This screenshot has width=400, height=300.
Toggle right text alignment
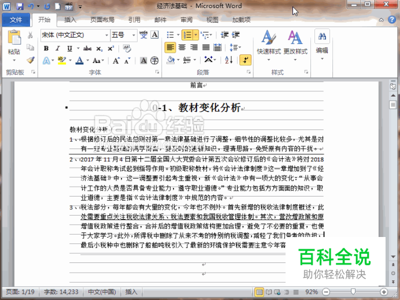[x=194, y=47]
